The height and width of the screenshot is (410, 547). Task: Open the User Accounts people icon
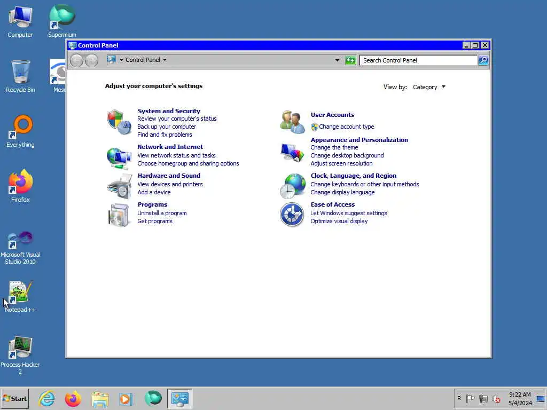coord(292,122)
